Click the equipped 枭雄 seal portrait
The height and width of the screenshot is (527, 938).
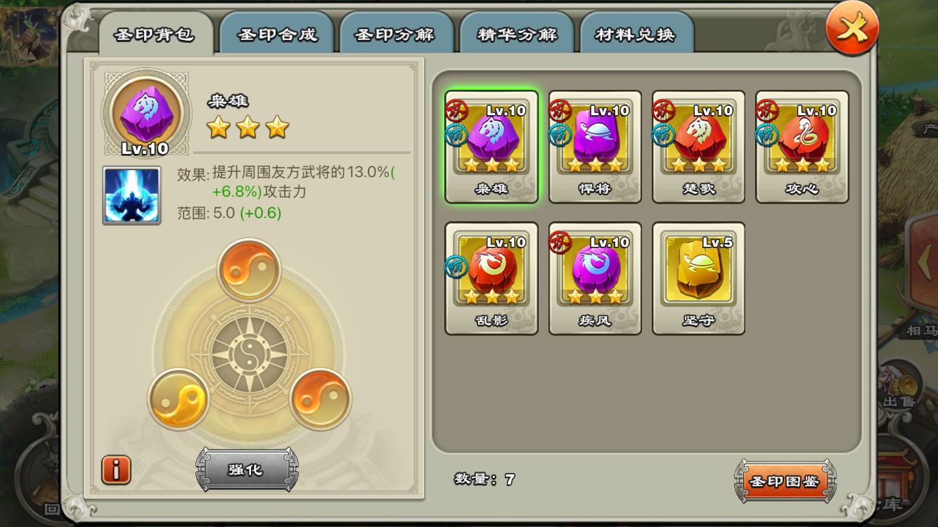147,112
